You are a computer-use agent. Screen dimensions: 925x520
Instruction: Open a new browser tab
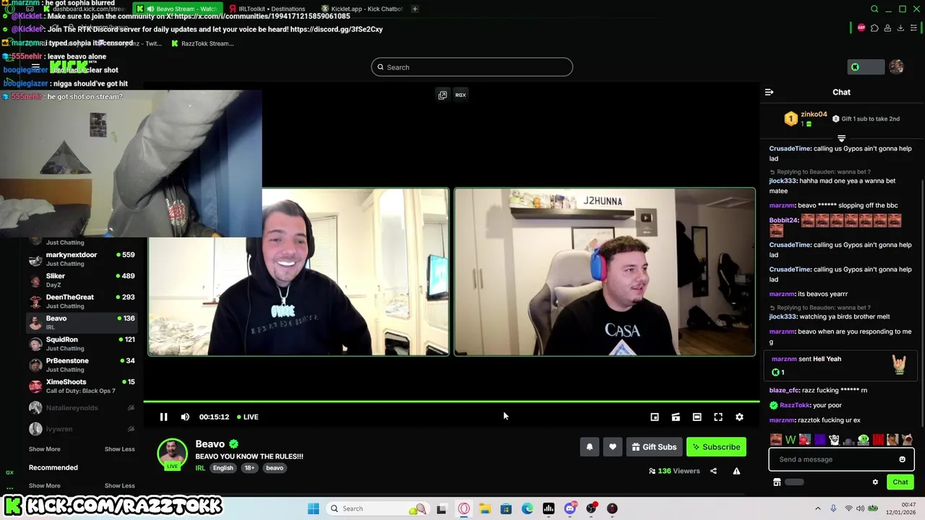click(415, 9)
